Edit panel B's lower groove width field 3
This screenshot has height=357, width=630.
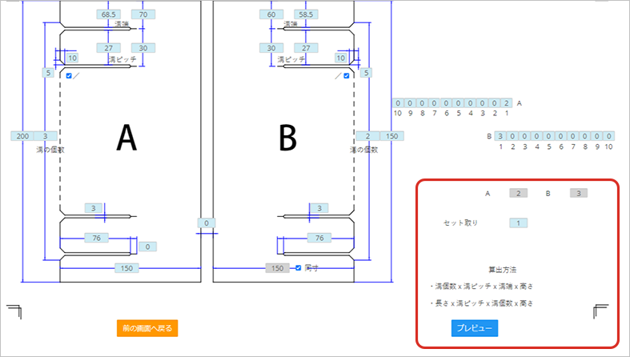(x=319, y=208)
